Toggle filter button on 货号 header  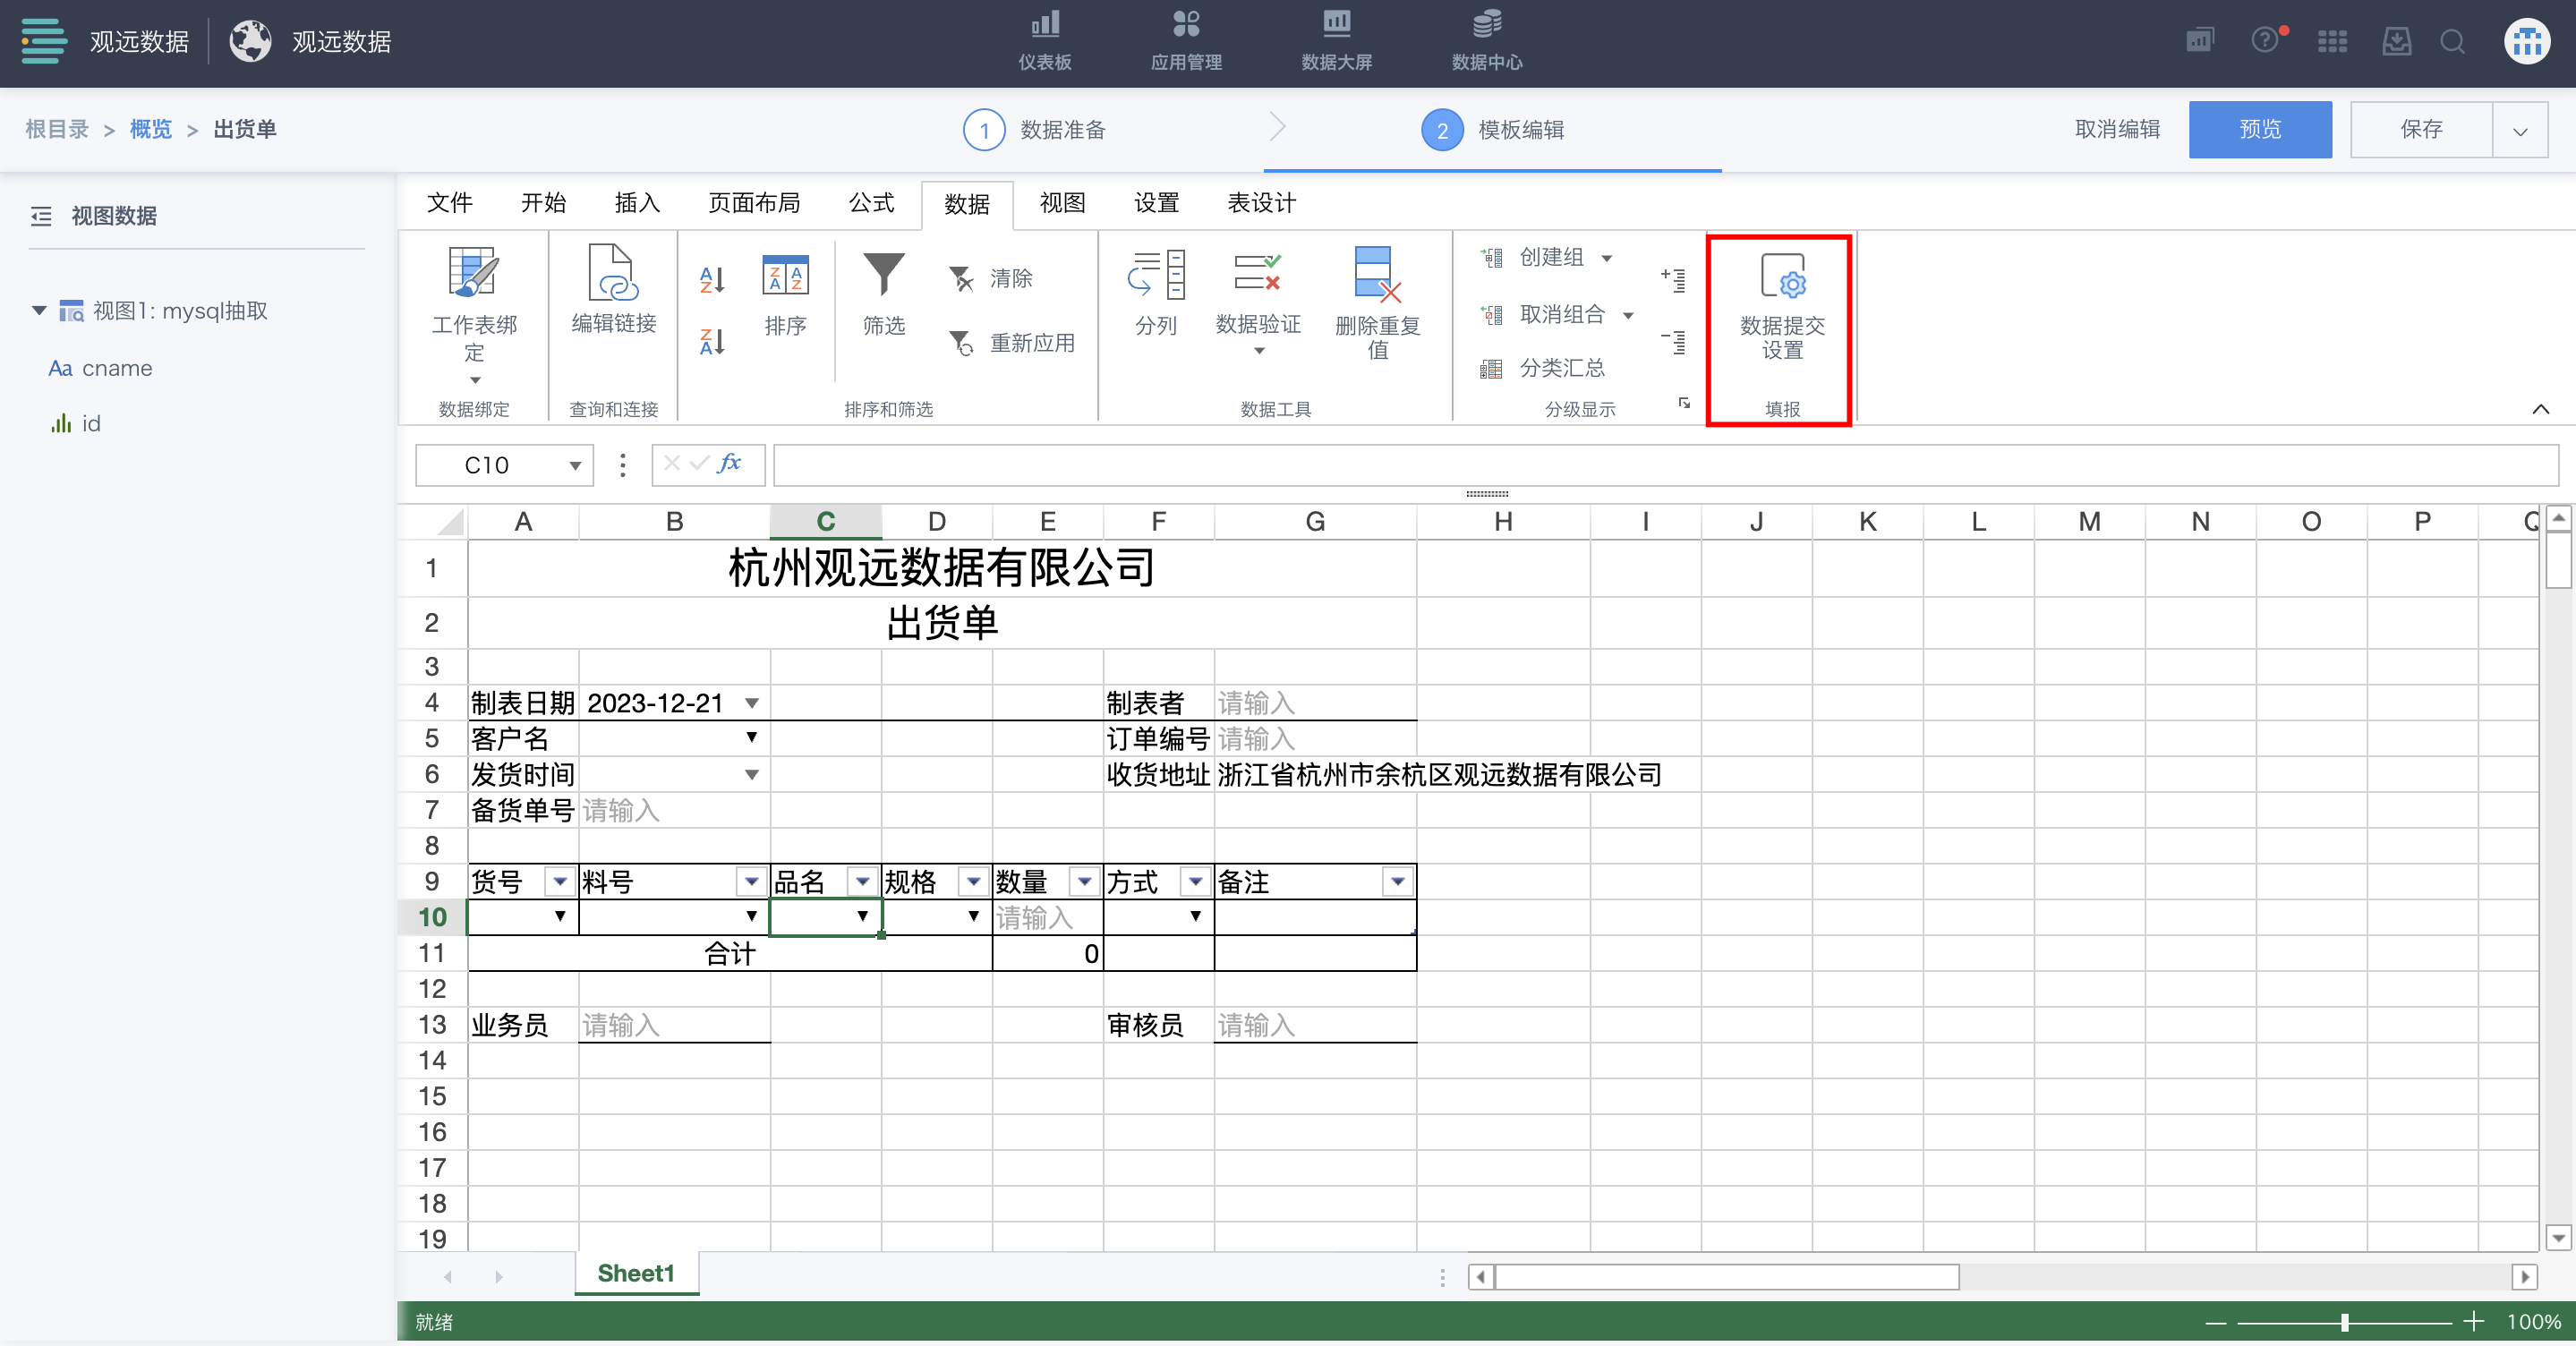(x=559, y=882)
